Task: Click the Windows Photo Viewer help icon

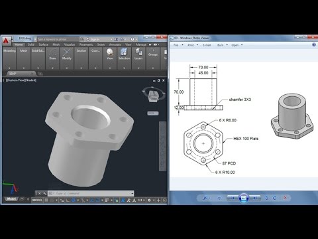Action: pyautogui.click(x=314, y=44)
